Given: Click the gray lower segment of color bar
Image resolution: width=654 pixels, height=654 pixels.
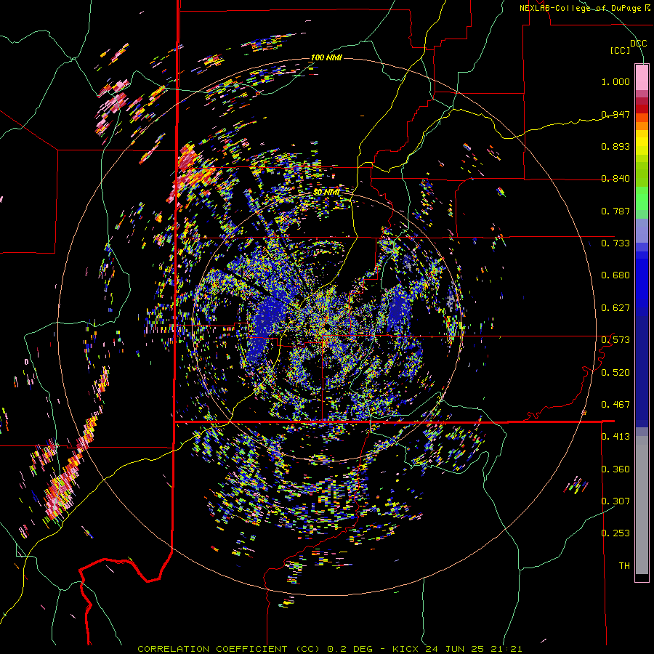Looking at the screenshot, I should tap(642, 505).
